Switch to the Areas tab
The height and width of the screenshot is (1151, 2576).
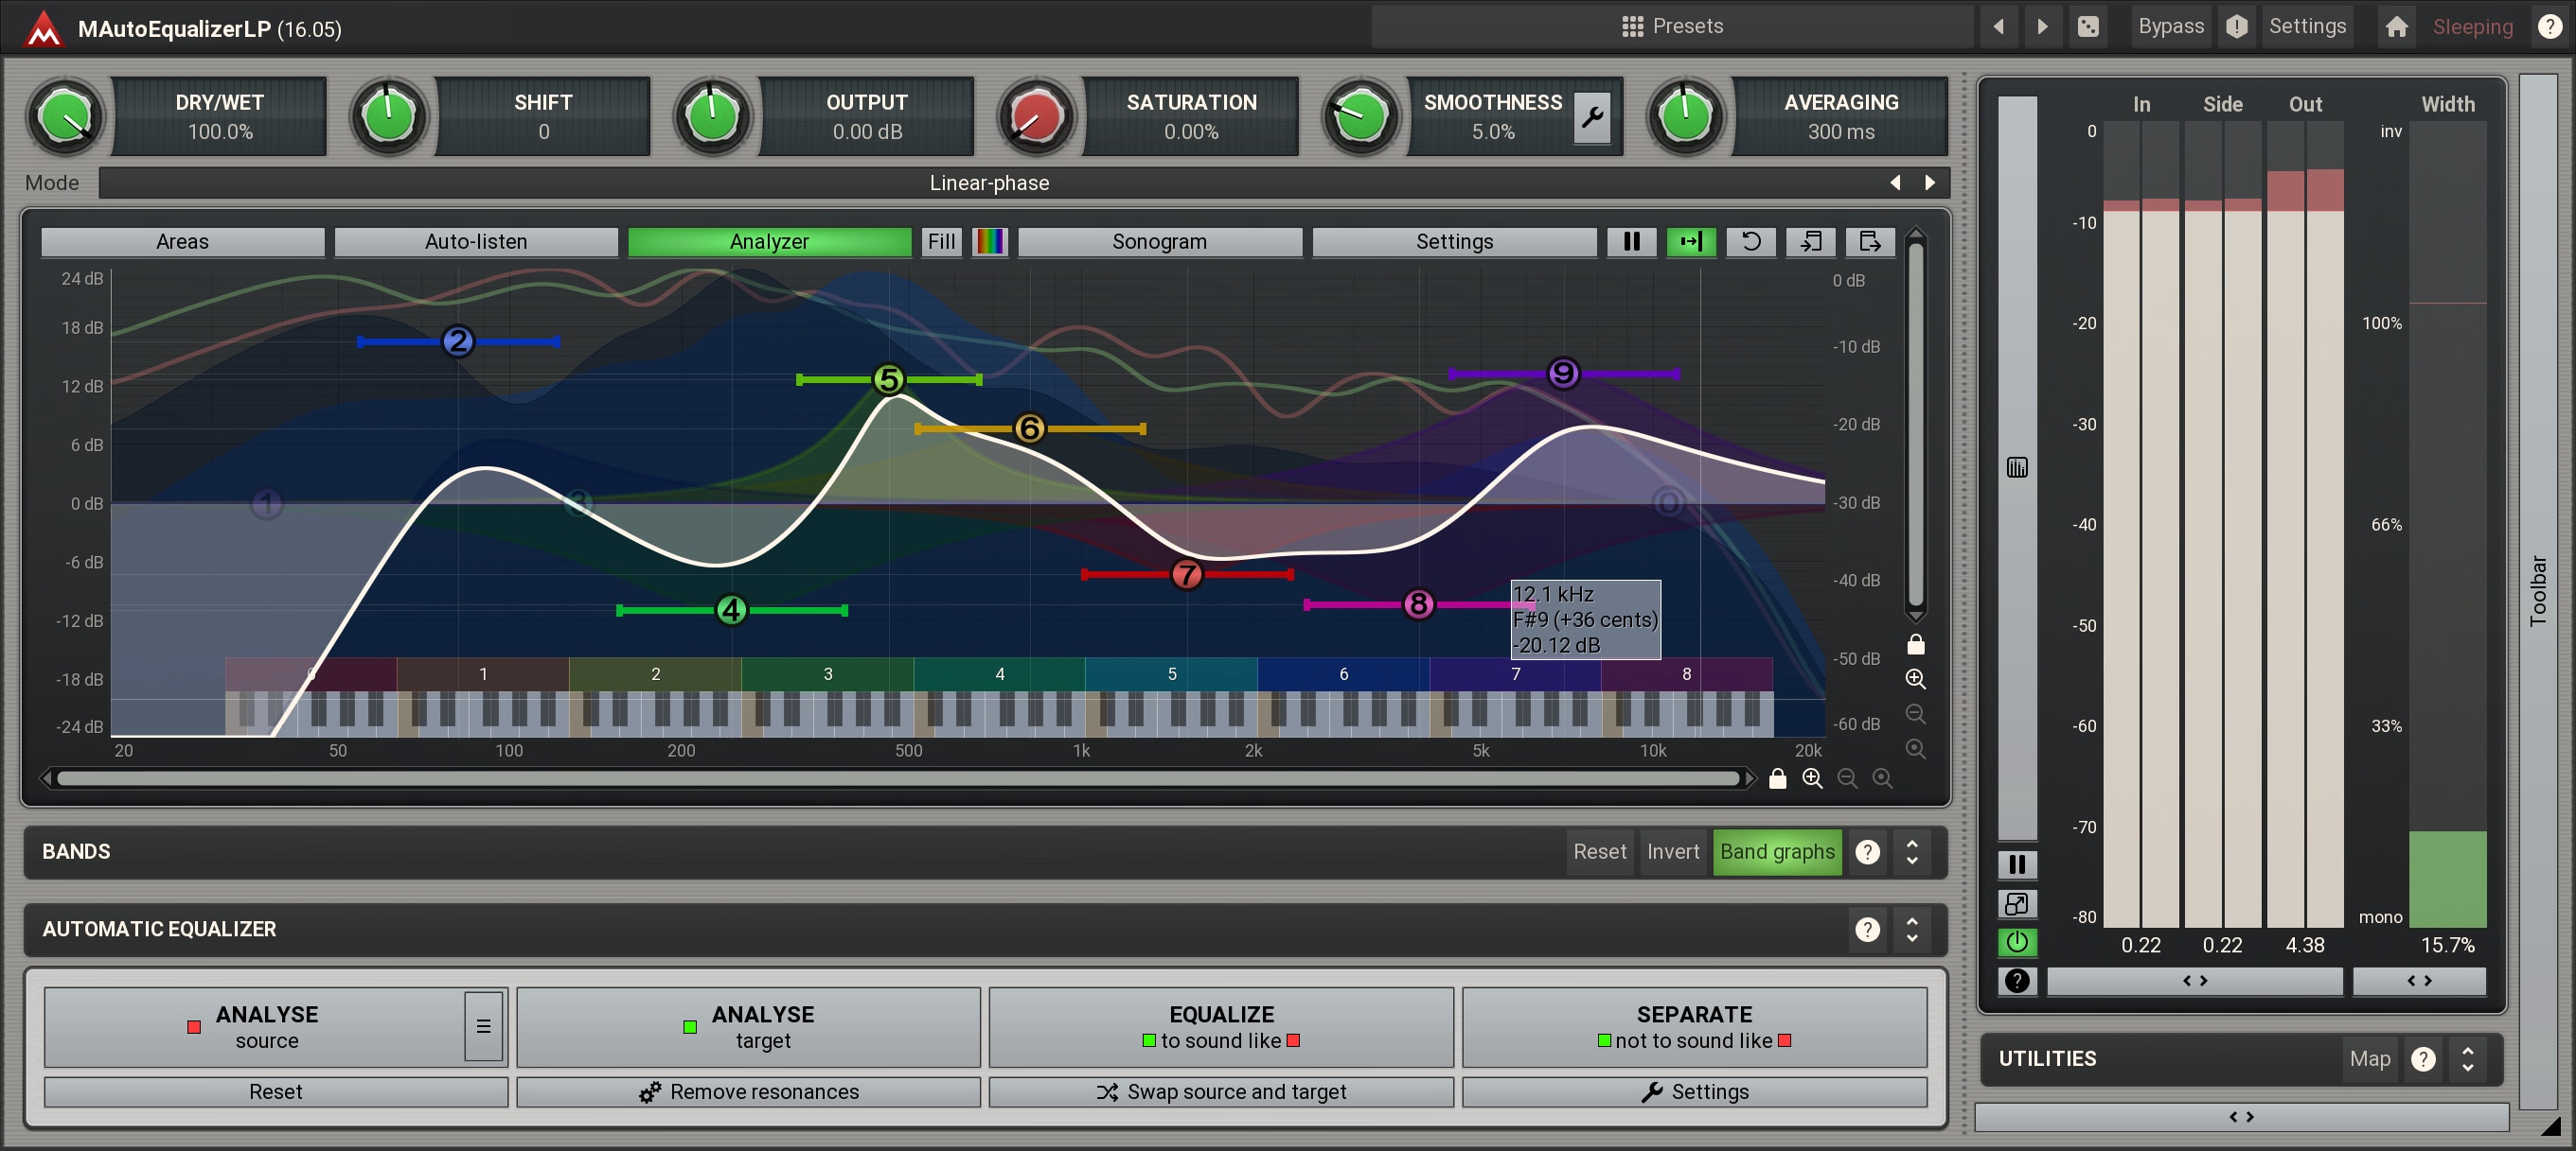point(182,242)
